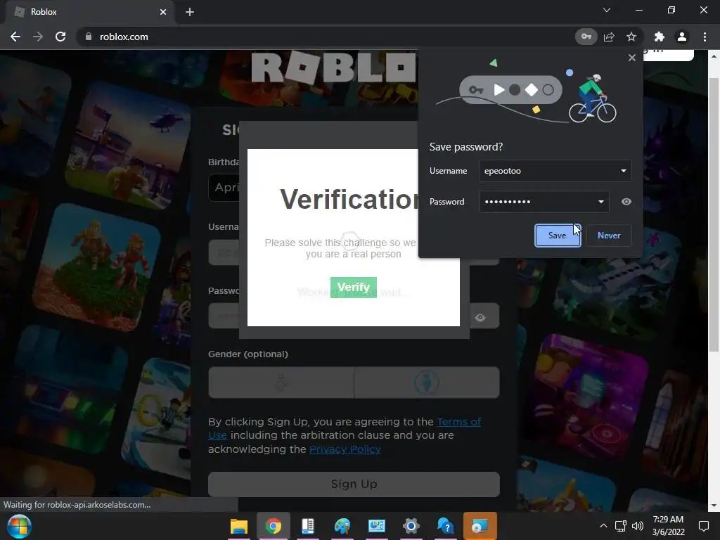Open the Chrome three-dot menu

(x=705, y=37)
